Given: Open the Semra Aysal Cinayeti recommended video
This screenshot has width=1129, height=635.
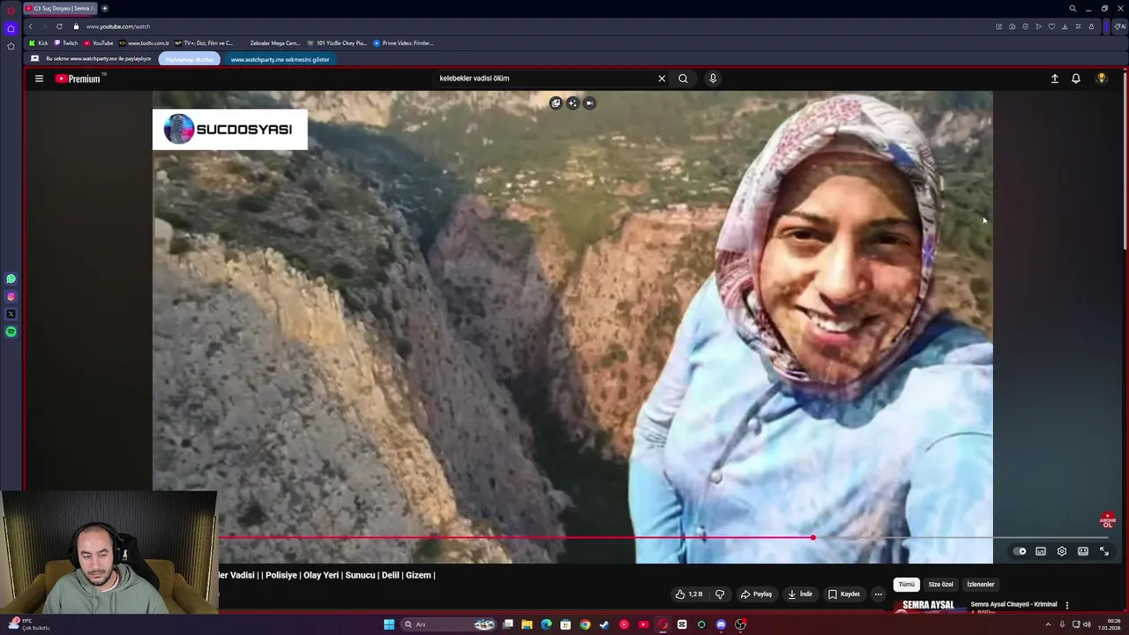Looking at the screenshot, I should pyautogui.click(x=1013, y=605).
